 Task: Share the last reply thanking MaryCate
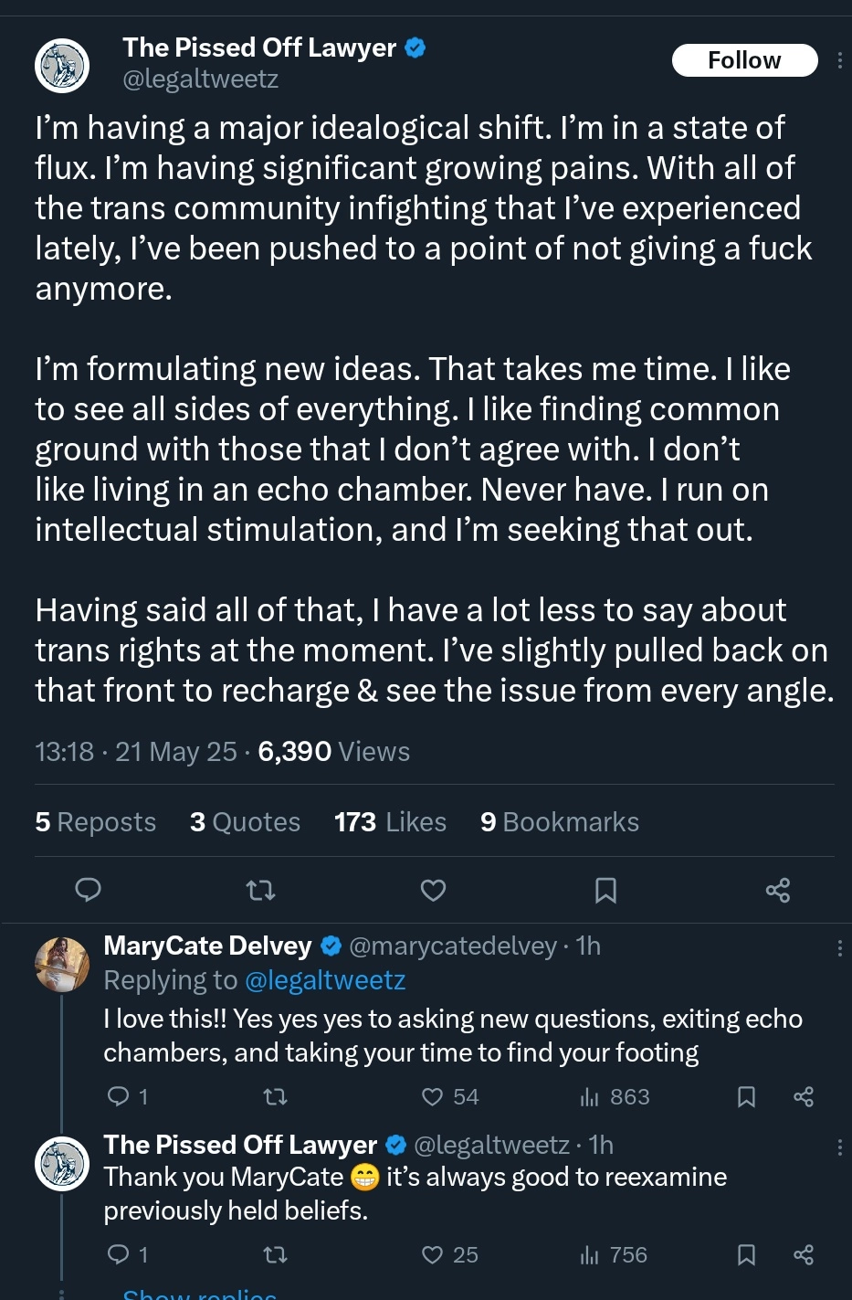coord(804,1254)
